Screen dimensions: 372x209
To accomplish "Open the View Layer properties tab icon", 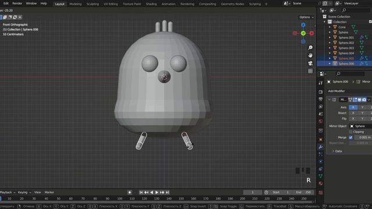I will click(x=320, y=107).
